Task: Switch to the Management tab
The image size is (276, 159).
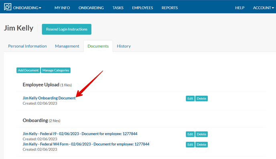Action: (x=67, y=46)
